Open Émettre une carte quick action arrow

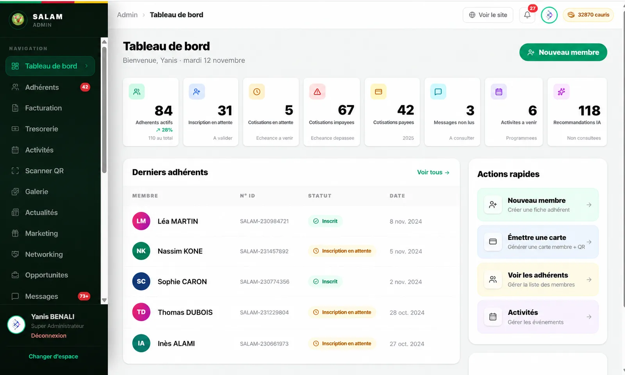point(589,242)
